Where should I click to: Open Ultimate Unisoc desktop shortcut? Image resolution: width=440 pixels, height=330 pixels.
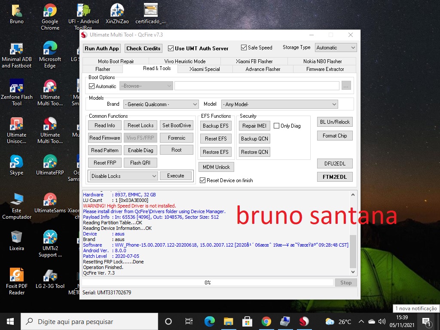pos(17,131)
